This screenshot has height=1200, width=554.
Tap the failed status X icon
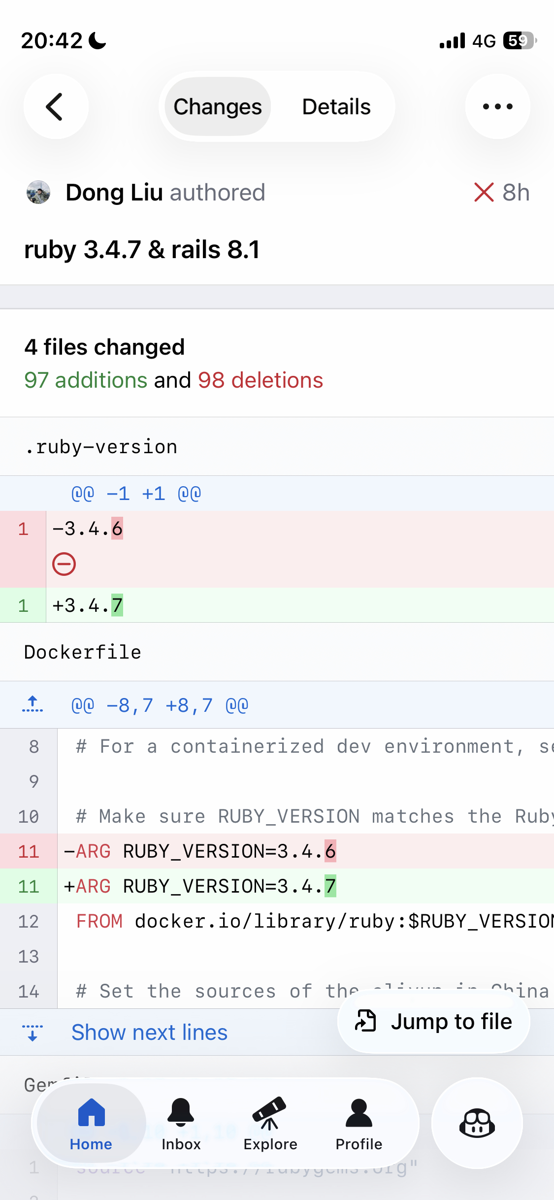pyautogui.click(x=484, y=192)
